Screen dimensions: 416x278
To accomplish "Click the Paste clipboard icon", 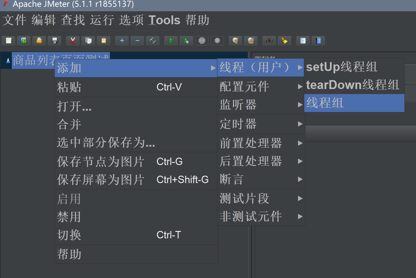I will 103,41.
